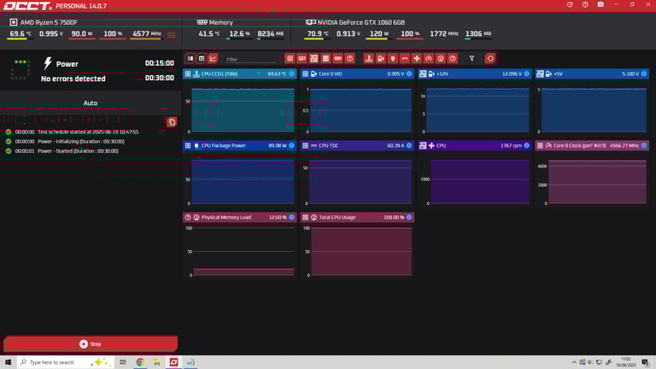This screenshot has height=369, width=656.
Task: Open info for CPU fan rpm sensor
Action: tap(527, 145)
